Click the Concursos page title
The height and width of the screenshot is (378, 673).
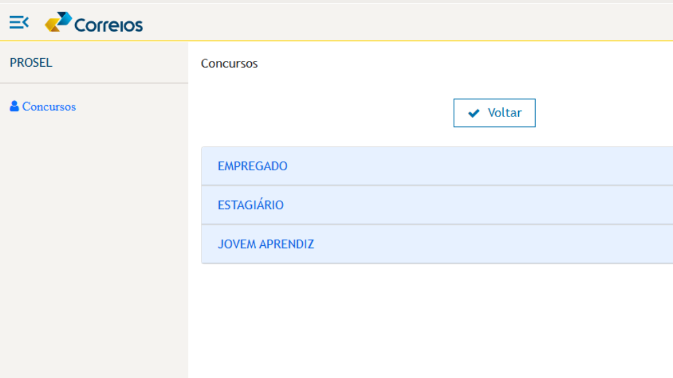(229, 64)
